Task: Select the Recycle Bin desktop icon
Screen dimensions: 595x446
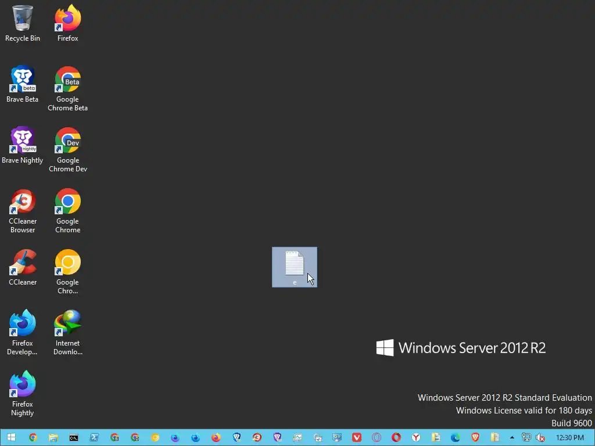Action: tap(23, 23)
